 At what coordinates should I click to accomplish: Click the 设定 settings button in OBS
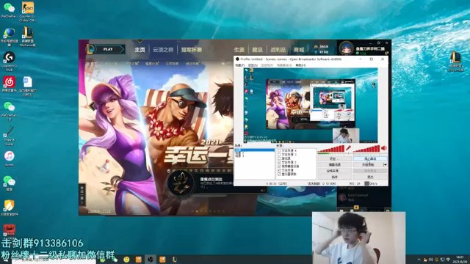click(335, 158)
